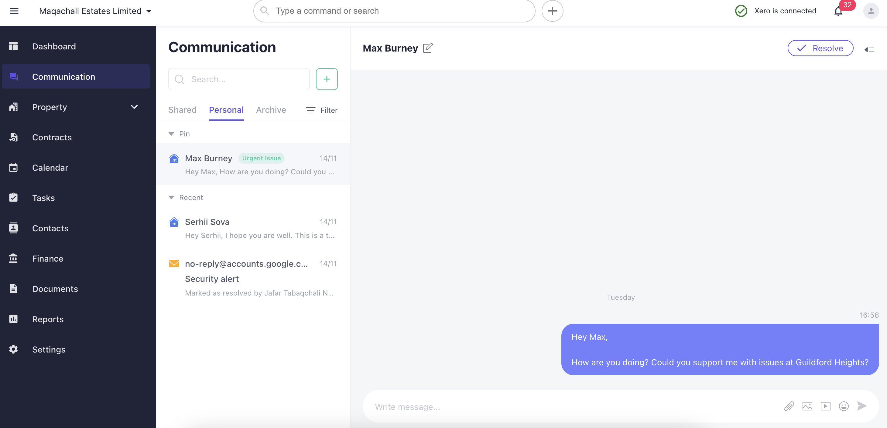The width and height of the screenshot is (887, 428).
Task: Select Communication in the sidebar
Action: pos(76,76)
